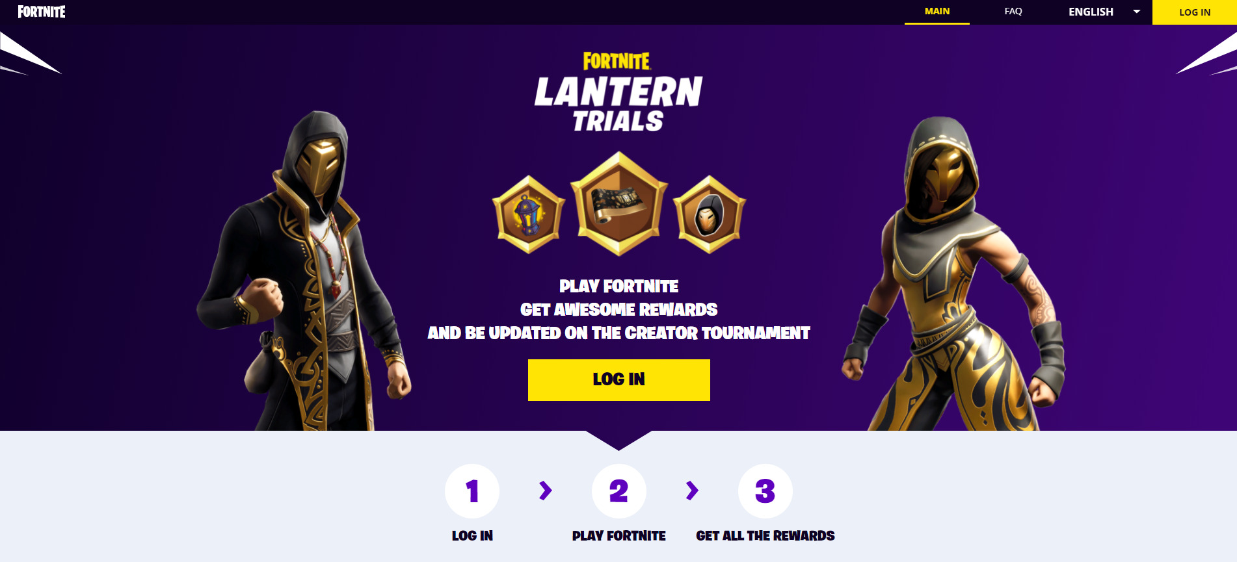
Task: Open the English language dropdown
Action: (1104, 12)
